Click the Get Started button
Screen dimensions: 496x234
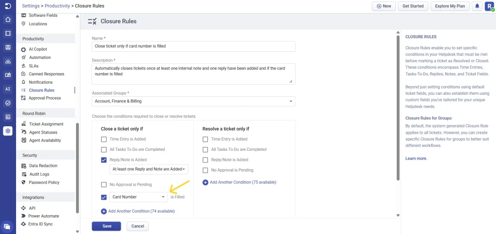pyautogui.click(x=413, y=6)
